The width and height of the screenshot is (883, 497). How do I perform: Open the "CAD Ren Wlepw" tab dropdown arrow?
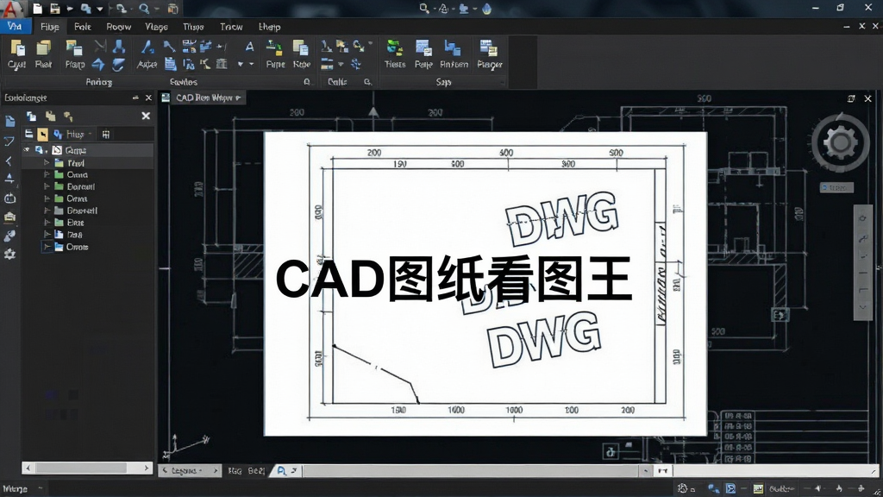tap(238, 98)
